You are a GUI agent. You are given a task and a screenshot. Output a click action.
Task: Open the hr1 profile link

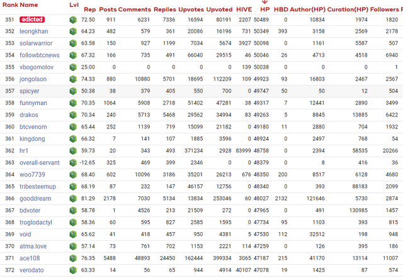[24, 151]
